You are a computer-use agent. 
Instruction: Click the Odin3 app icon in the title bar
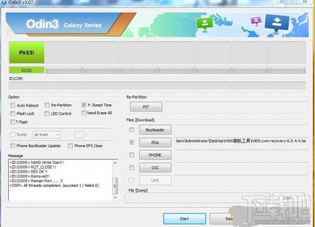(4, 2)
